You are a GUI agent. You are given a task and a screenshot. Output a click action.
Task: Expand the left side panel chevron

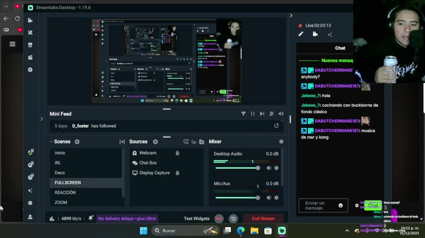[x=41, y=119]
